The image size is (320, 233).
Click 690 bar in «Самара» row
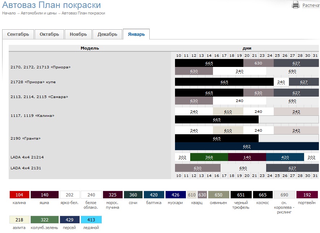point(292,101)
